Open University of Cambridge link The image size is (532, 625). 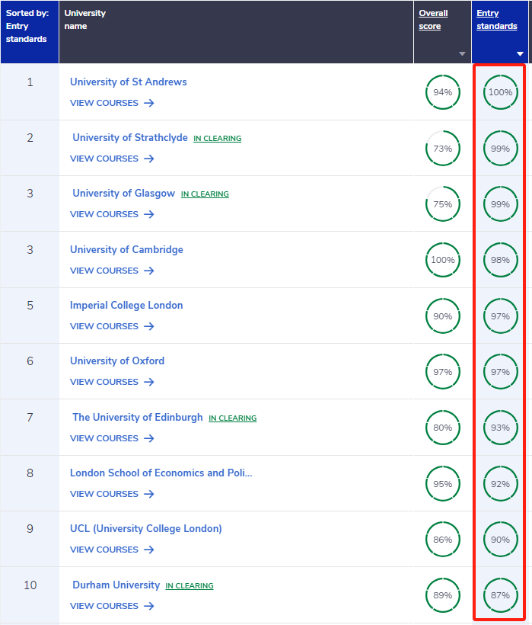126,249
